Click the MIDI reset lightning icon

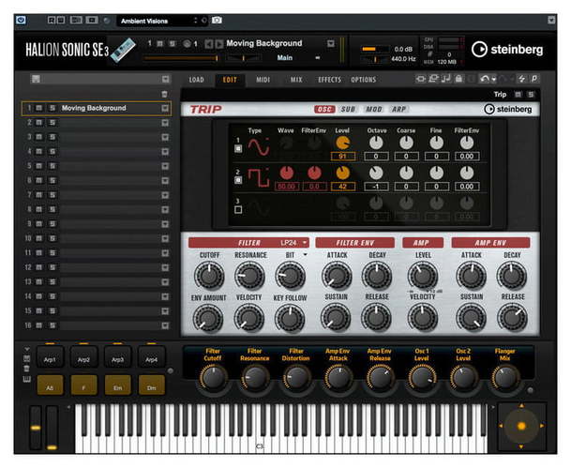pyautogui.click(x=522, y=78)
